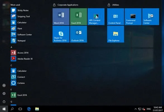Launch Access 2016 from the list

point(20,53)
